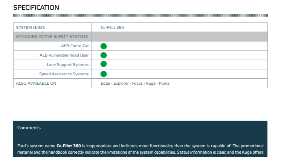Viewport: 281px width, 157px height.
Task: Click bold Co-Pilot 360 in the comments paragraph
Action: (69, 146)
